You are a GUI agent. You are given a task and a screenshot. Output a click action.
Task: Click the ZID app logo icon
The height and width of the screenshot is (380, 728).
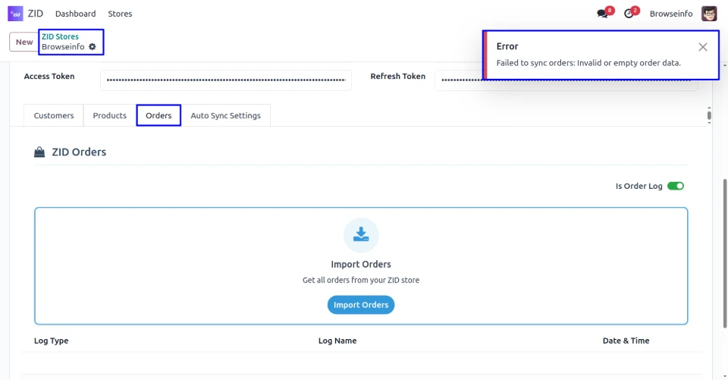pyautogui.click(x=15, y=14)
